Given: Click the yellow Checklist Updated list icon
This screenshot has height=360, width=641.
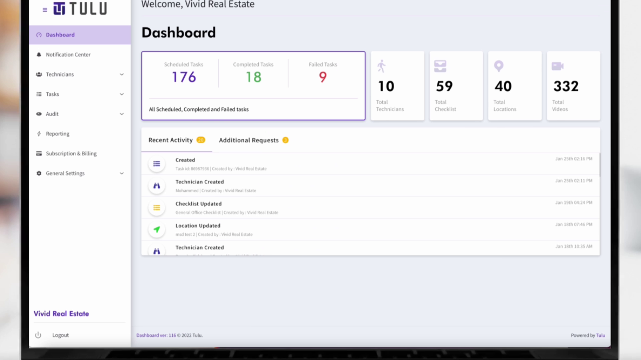Looking at the screenshot, I should pos(157,208).
